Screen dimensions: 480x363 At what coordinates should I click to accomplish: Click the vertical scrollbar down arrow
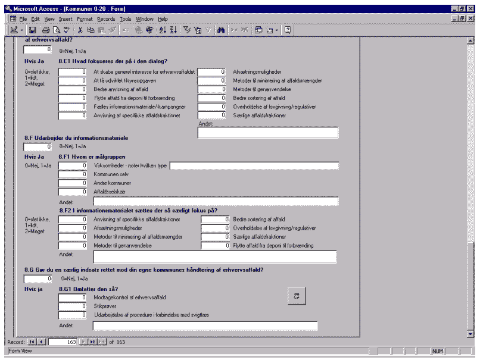click(470, 334)
